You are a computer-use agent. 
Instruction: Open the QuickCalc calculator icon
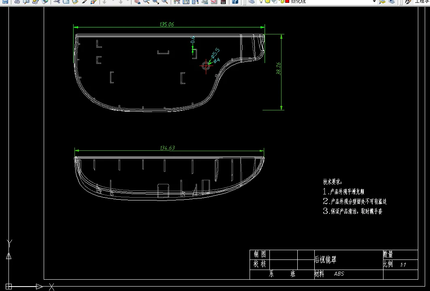[x=223, y=1]
